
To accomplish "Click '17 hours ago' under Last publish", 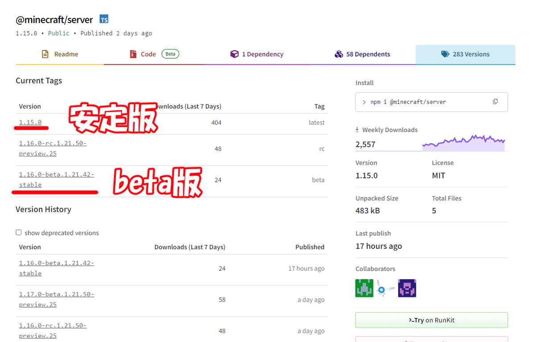I will coord(379,246).
